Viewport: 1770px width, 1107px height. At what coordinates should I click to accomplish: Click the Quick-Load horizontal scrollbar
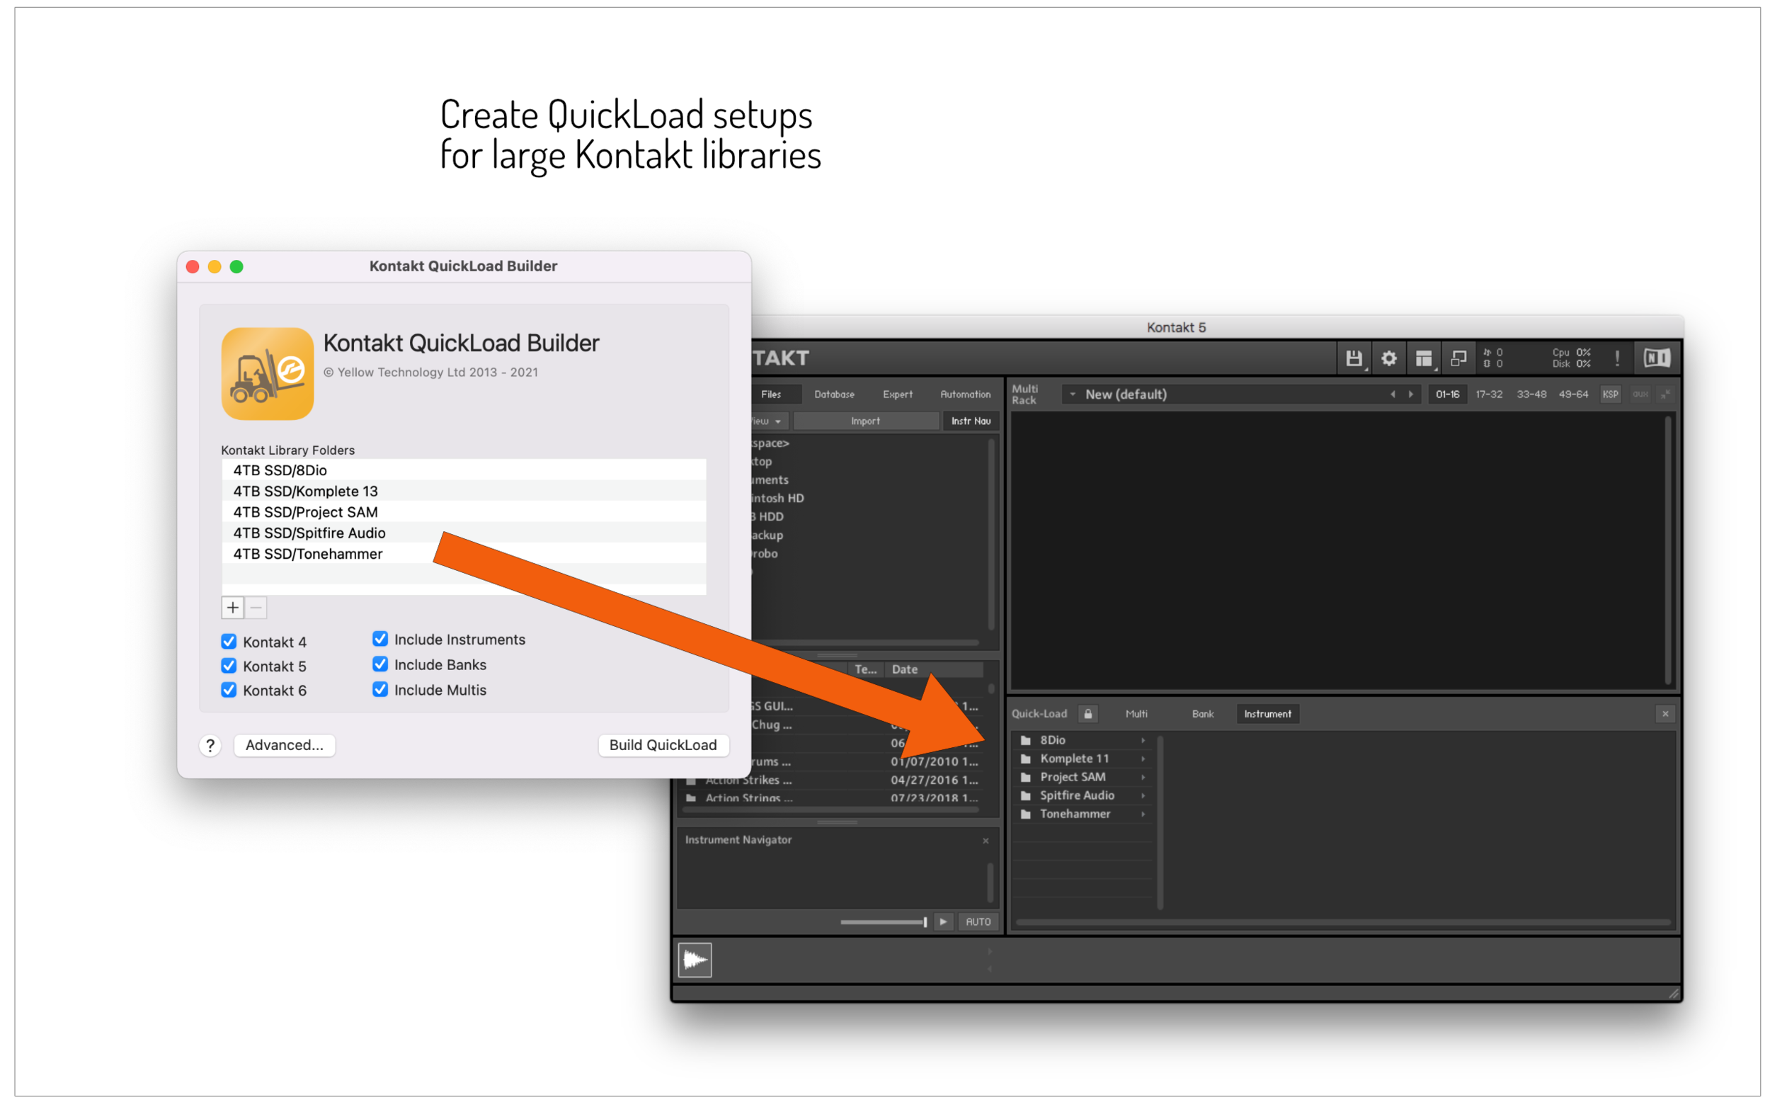click(1343, 921)
